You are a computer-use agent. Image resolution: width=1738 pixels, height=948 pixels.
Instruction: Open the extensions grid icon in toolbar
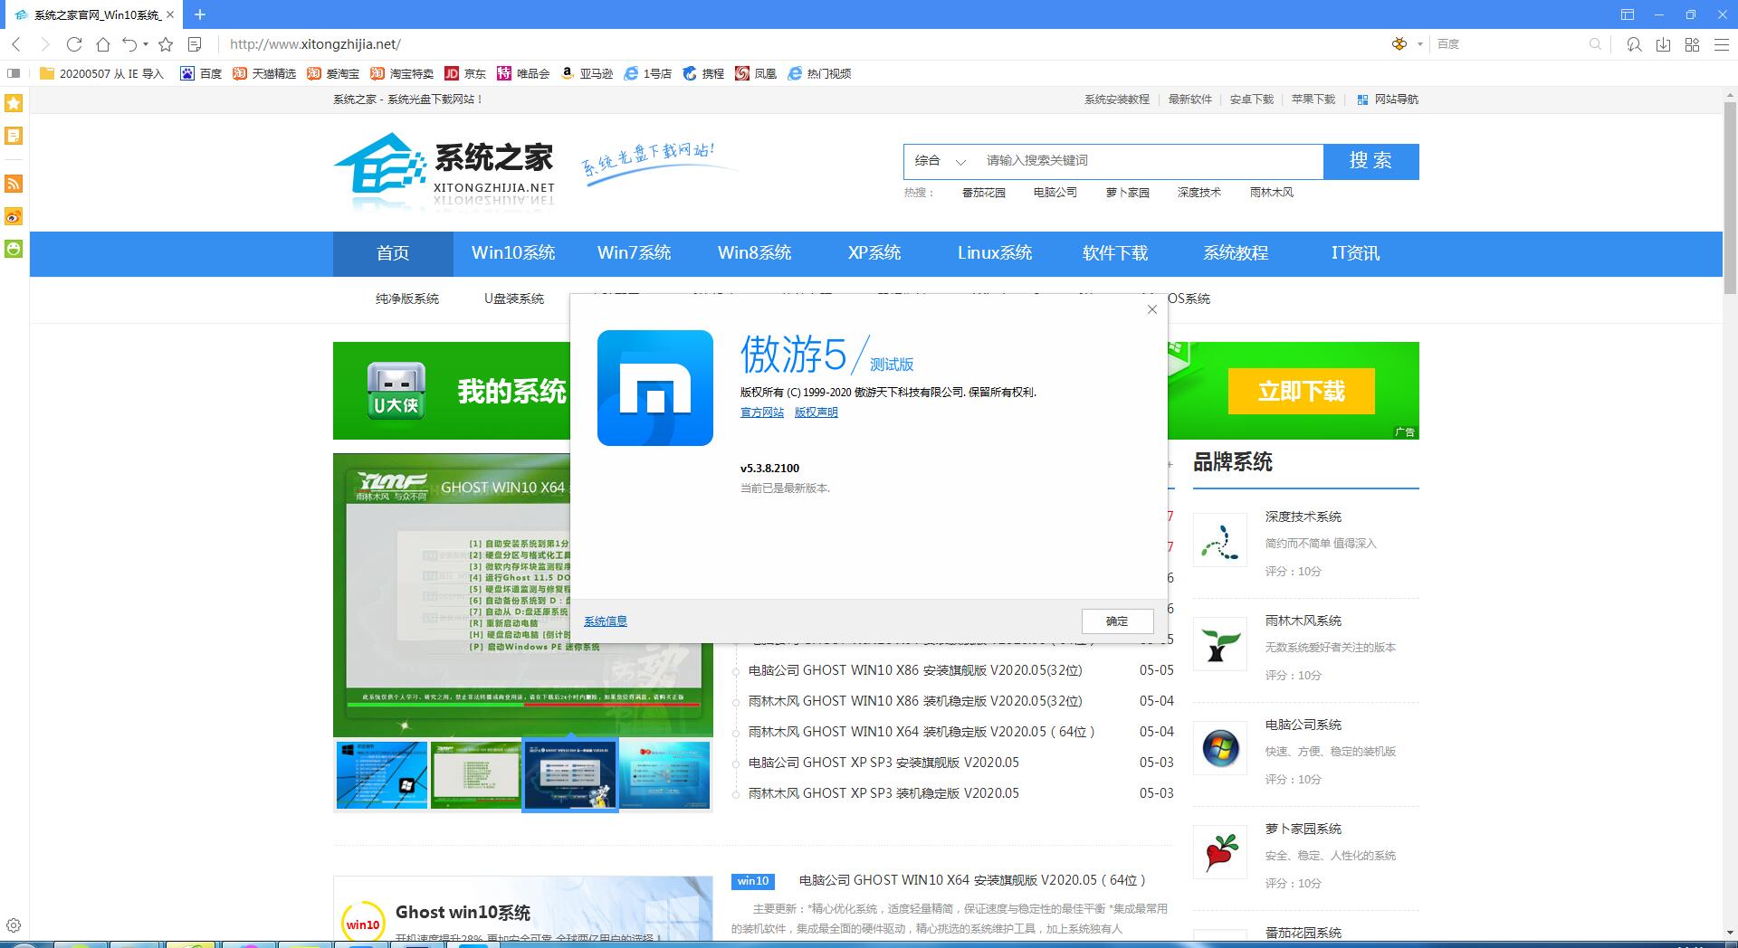click(x=1692, y=44)
